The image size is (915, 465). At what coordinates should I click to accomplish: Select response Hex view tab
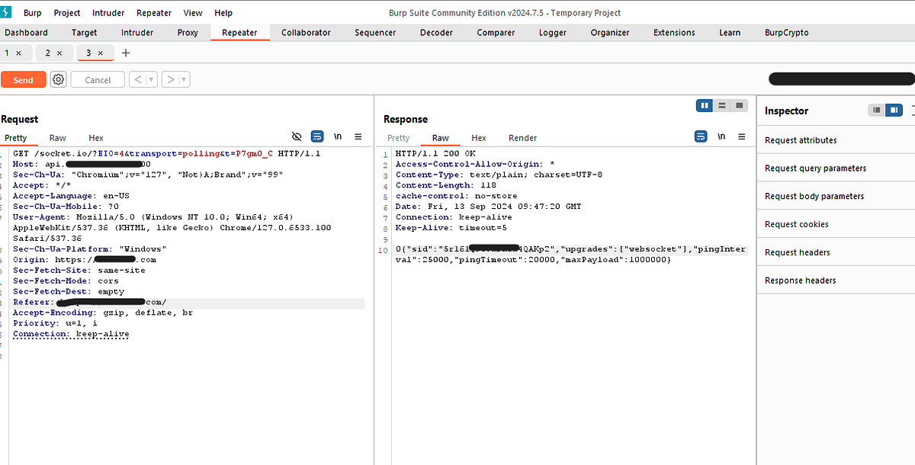479,138
